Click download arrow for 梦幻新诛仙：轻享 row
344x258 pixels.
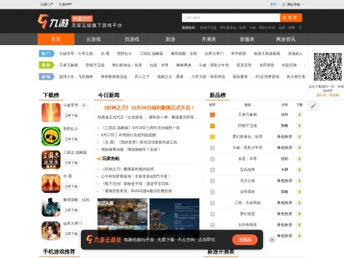point(300,137)
